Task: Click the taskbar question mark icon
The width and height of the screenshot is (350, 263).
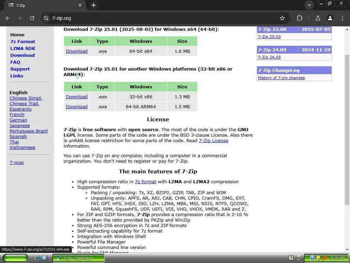Action: coord(291,258)
